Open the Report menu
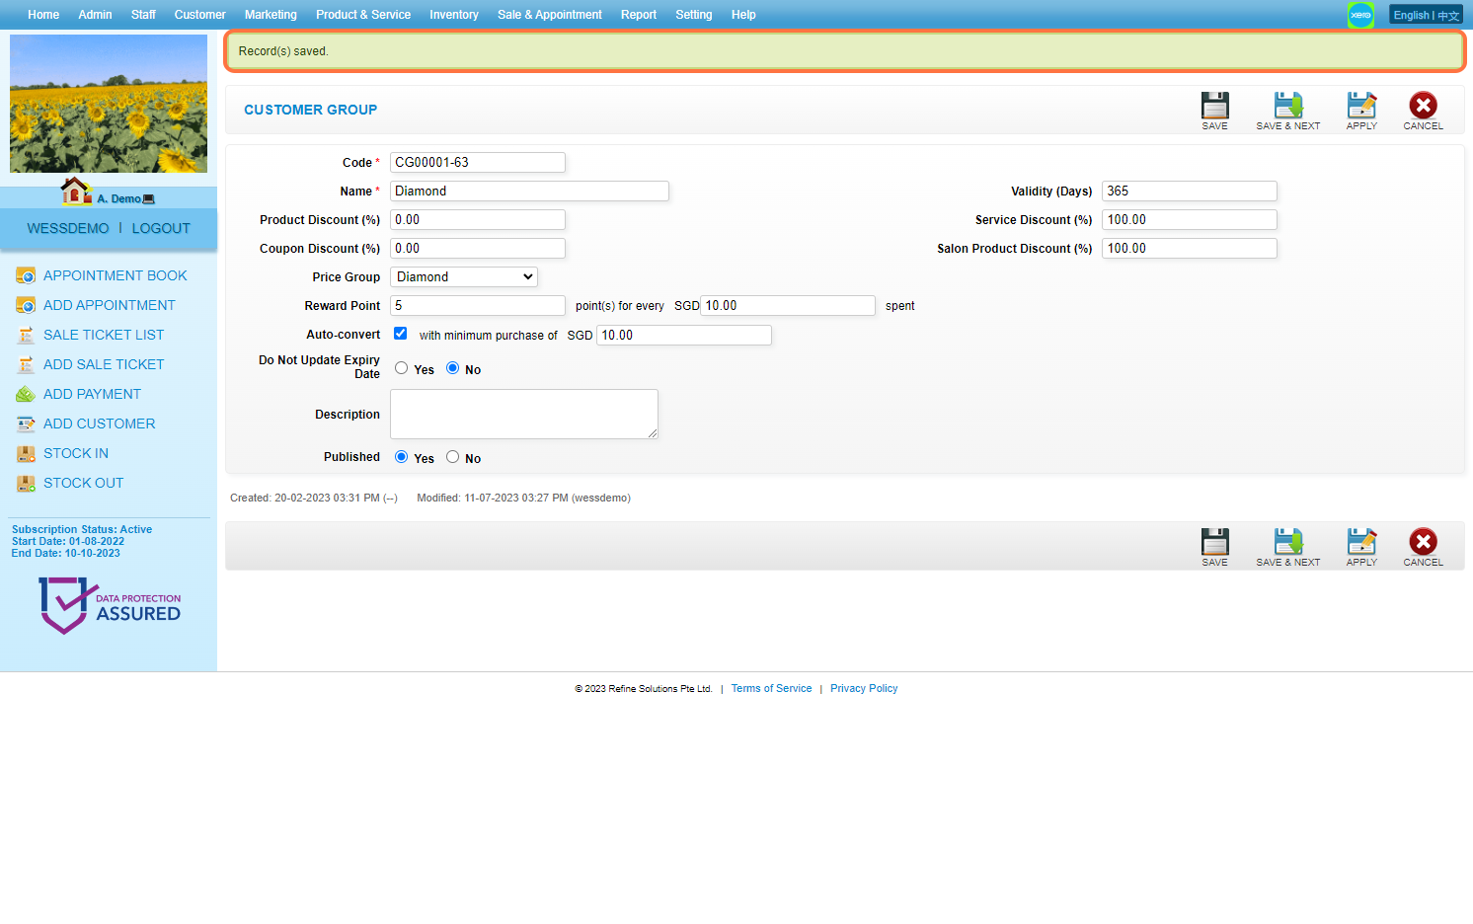The height and width of the screenshot is (924, 1473). pos(639,15)
